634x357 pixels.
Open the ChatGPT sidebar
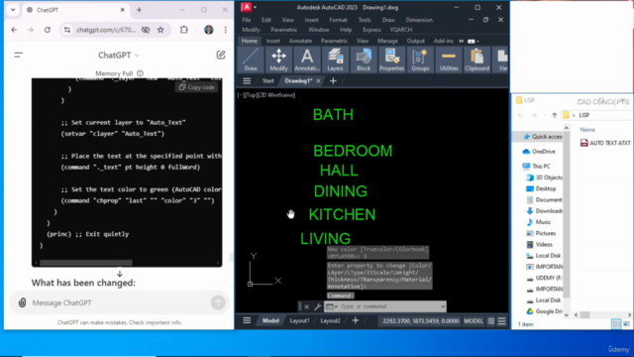coord(18,56)
